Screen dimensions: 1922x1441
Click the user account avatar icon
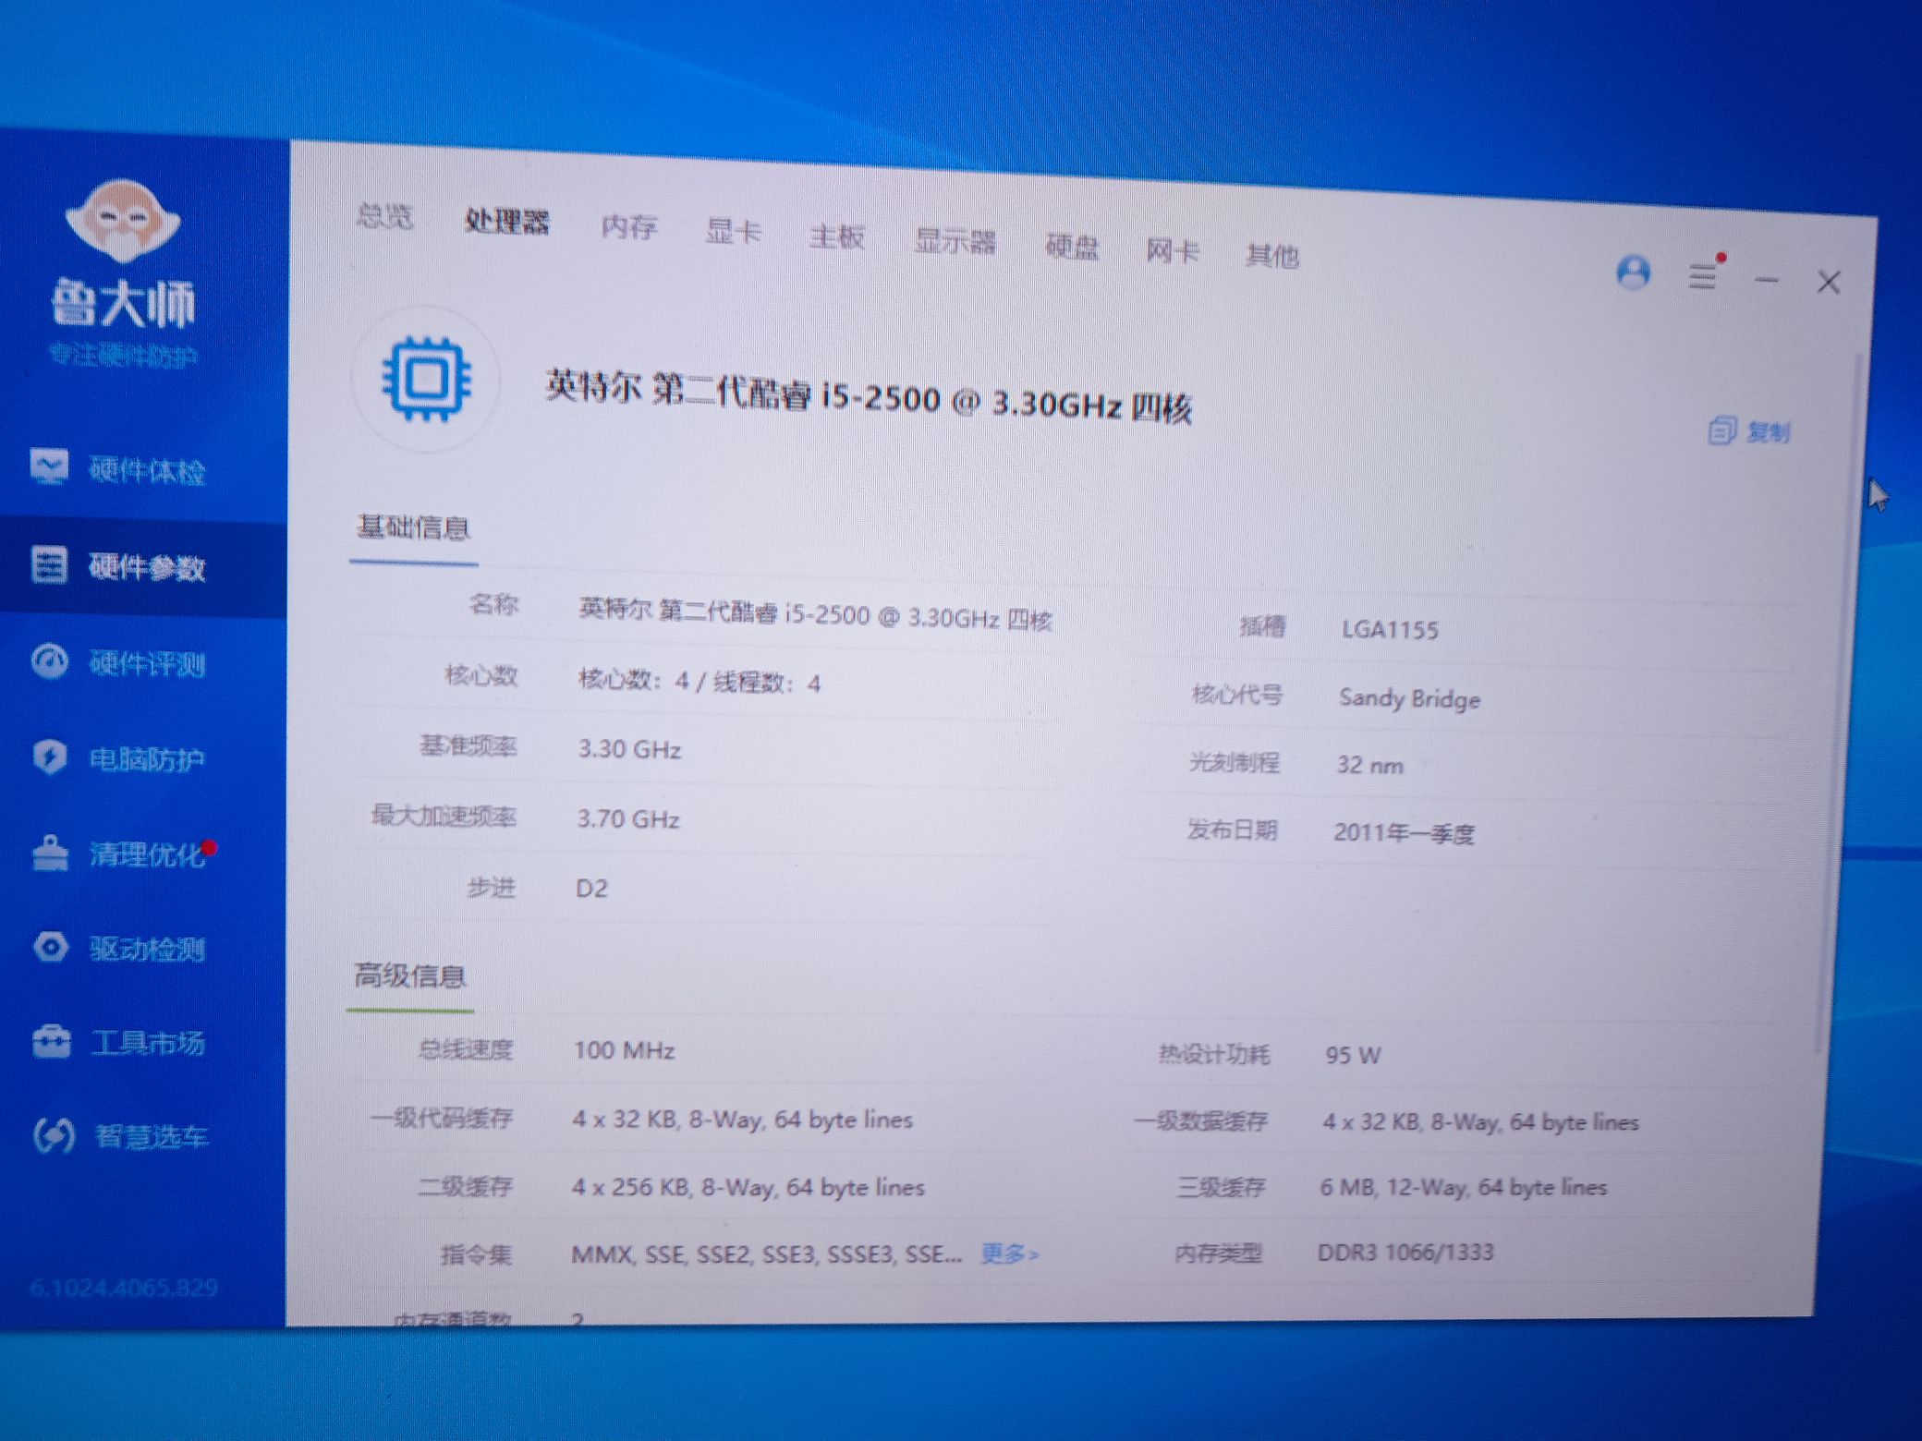pyautogui.click(x=1633, y=272)
